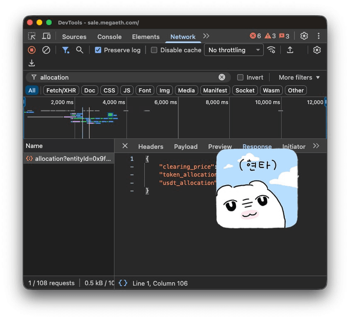Filter requests by Fetch/XHR type
350x320 pixels.
61,90
